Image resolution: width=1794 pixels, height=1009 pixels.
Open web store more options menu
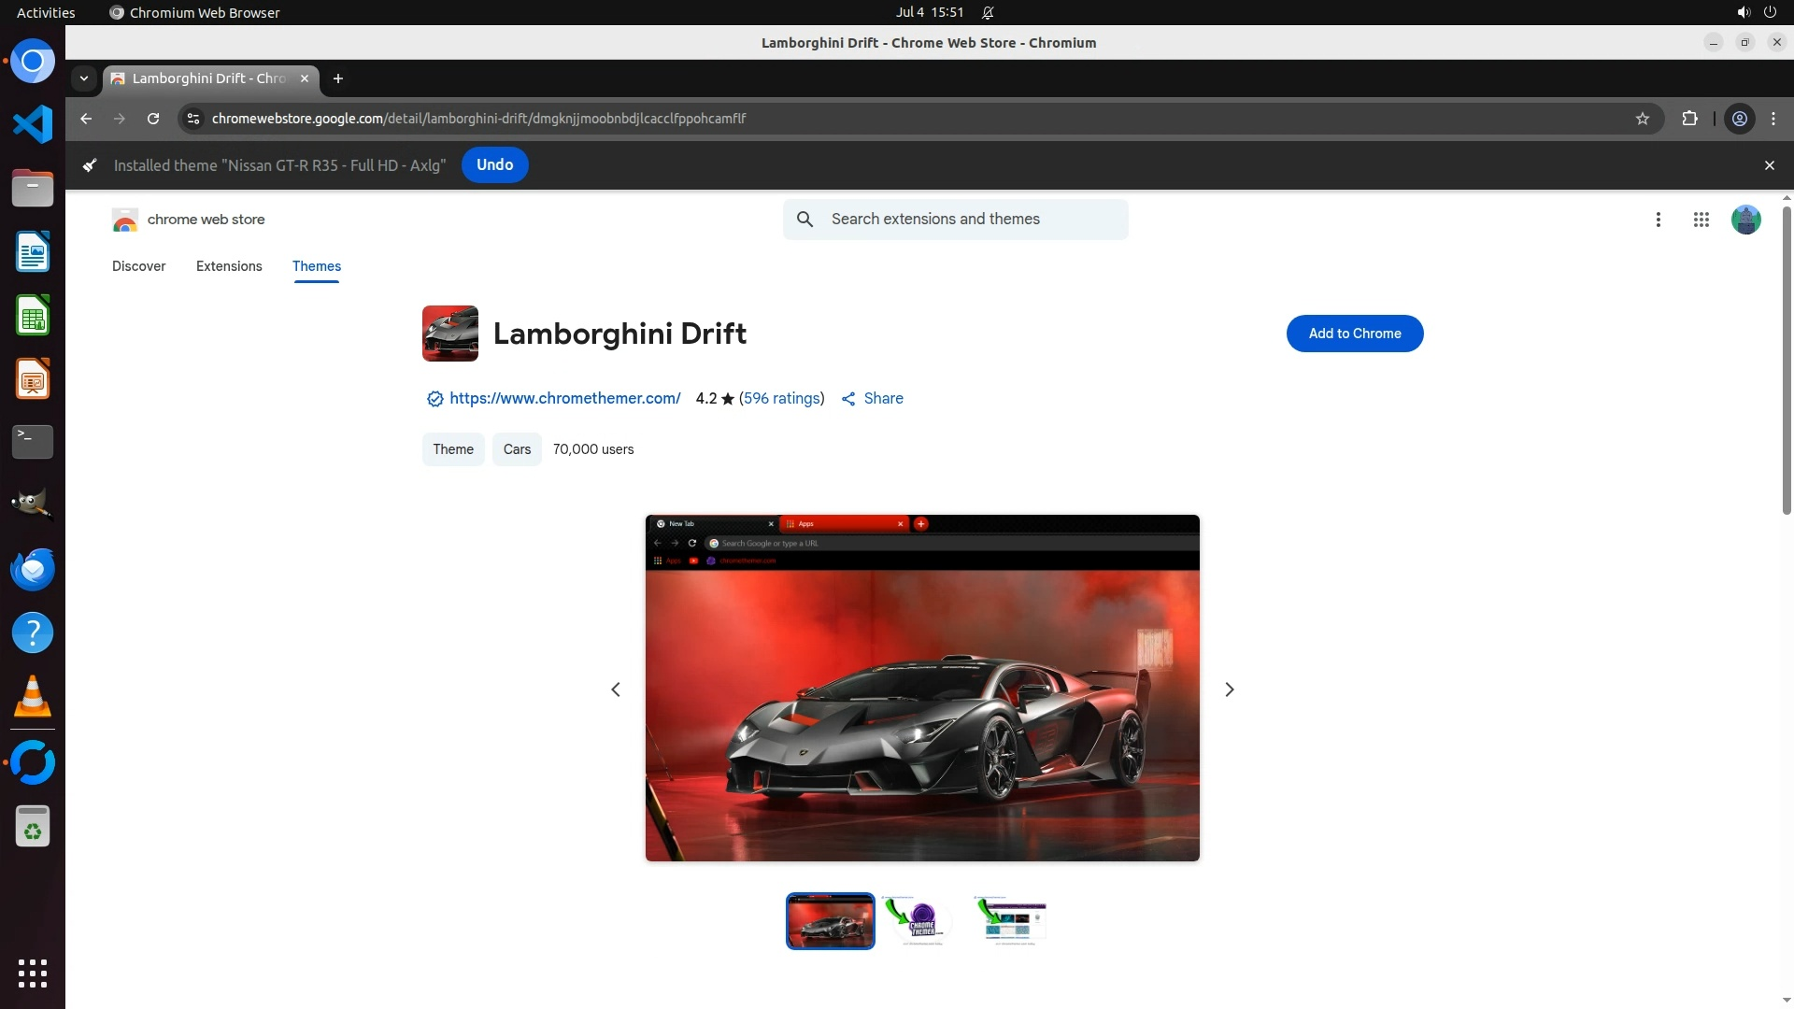pos(1658,220)
